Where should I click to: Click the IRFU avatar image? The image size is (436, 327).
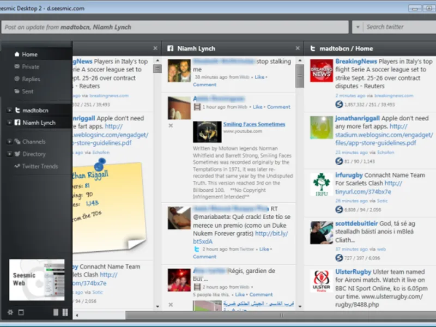322,184
